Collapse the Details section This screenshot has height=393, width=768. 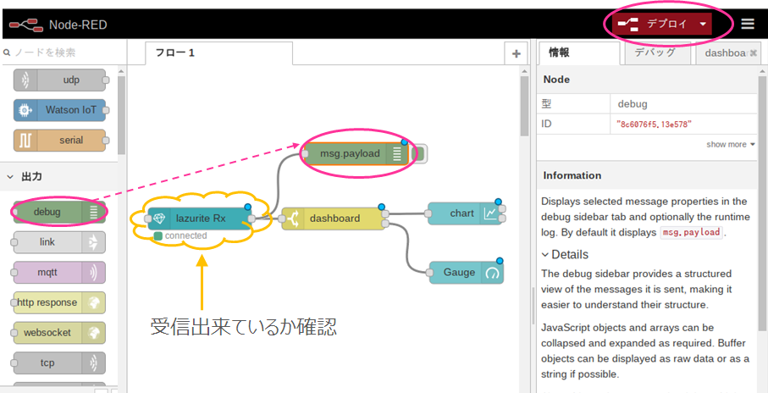coord(566,255)
